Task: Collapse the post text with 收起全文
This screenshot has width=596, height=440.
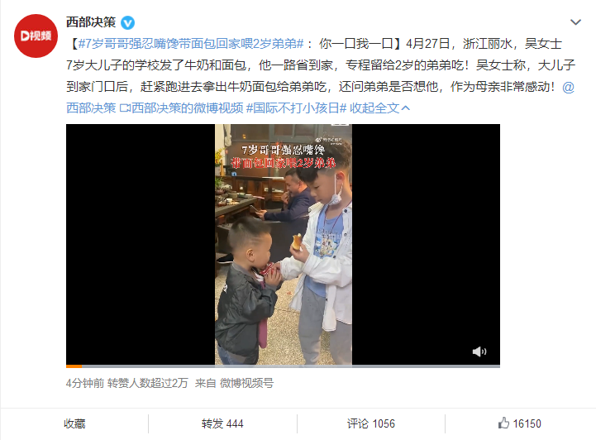Action: (374, 108)
